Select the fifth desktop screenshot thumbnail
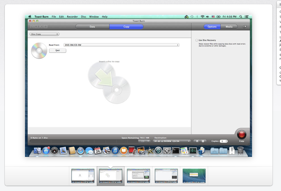This screenshot has width=281, height=191. tap(194, 176)
